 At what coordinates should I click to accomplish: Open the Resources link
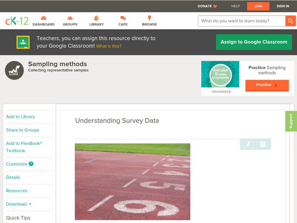click(x=17, y=191)
